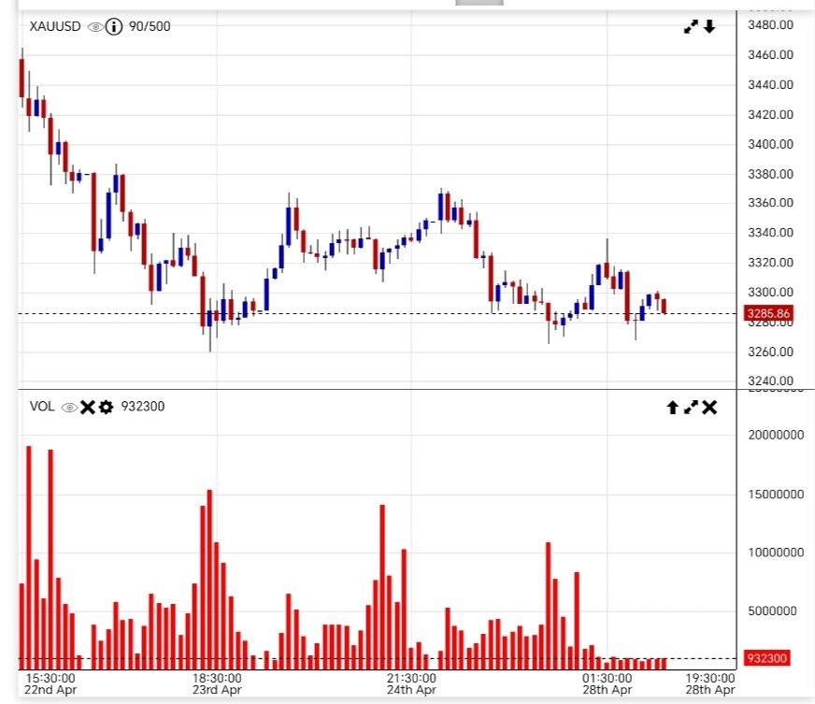Remove the VOL indicator with X icon
Image resolution: width=815 pixels, height=704 pixels.
87,407
